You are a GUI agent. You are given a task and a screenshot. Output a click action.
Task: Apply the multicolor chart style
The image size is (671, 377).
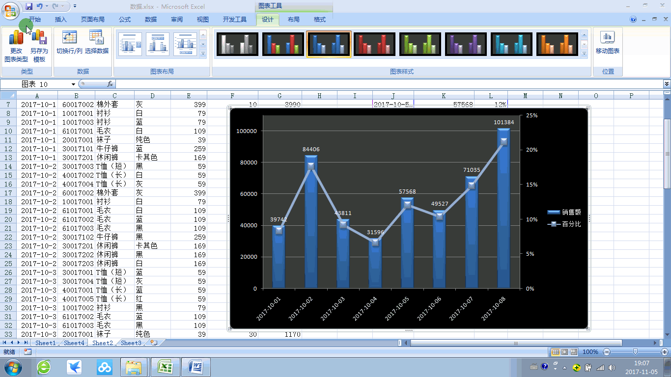[283, 44]
